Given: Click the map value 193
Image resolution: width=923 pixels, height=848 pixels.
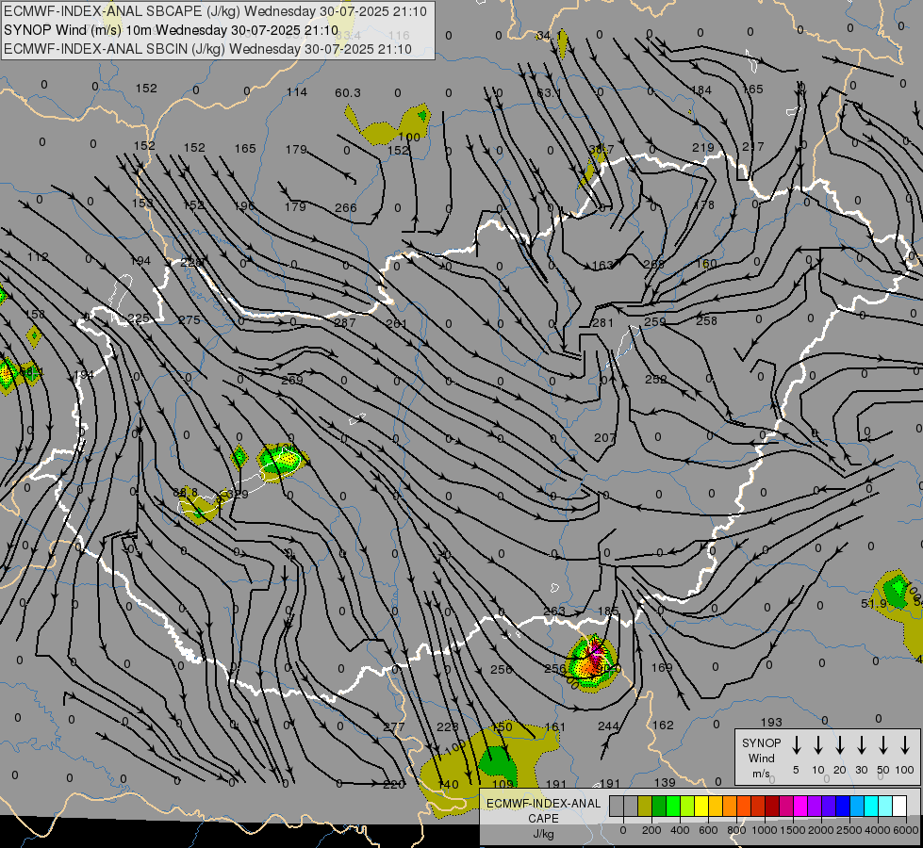Looking at the screenshot, I should pyautogui.click(x=771, y=722).
